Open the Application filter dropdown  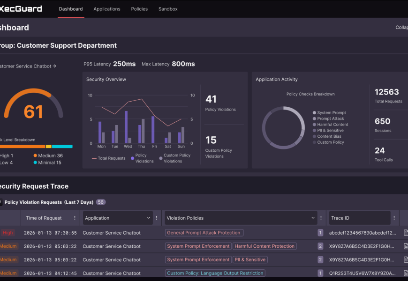[116, 217]
